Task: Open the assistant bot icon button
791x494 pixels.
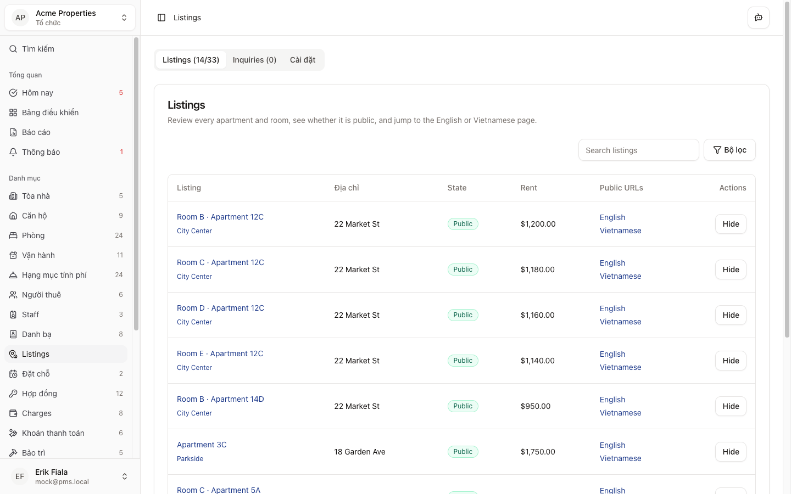Action: point(758,18)
